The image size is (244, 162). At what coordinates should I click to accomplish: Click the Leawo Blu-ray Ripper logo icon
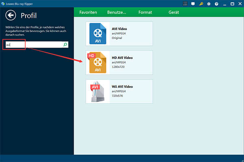(x=3, y=4)
